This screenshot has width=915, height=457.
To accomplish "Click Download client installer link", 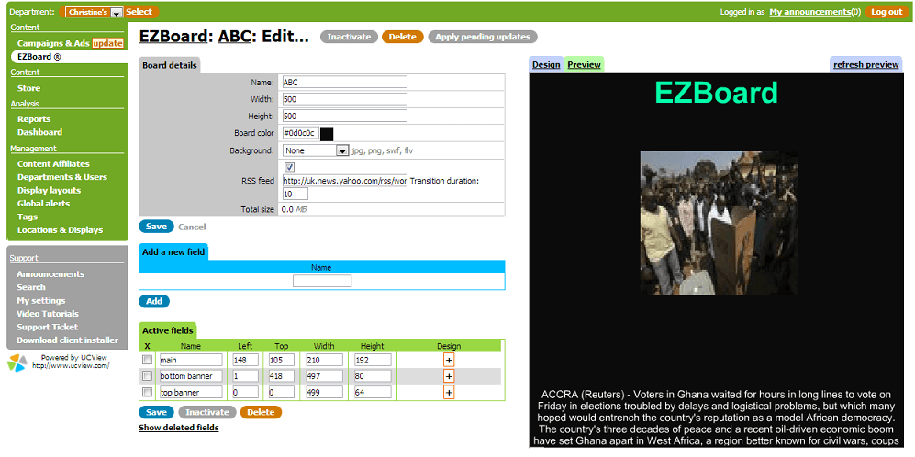I will click(67, 340).
